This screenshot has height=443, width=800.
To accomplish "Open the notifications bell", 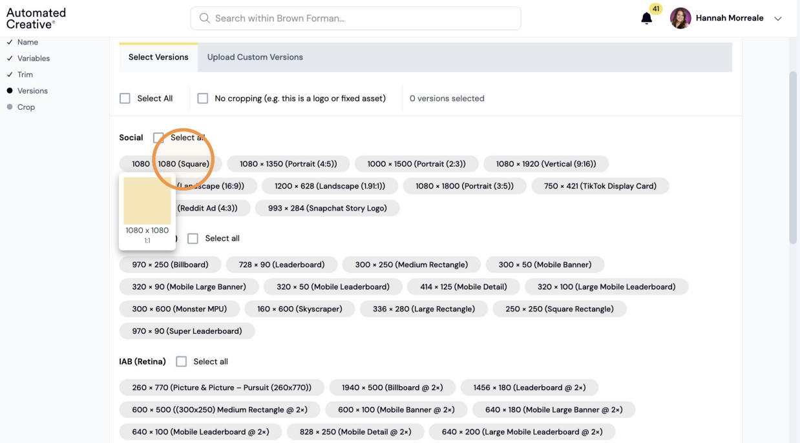I will 646,18.
